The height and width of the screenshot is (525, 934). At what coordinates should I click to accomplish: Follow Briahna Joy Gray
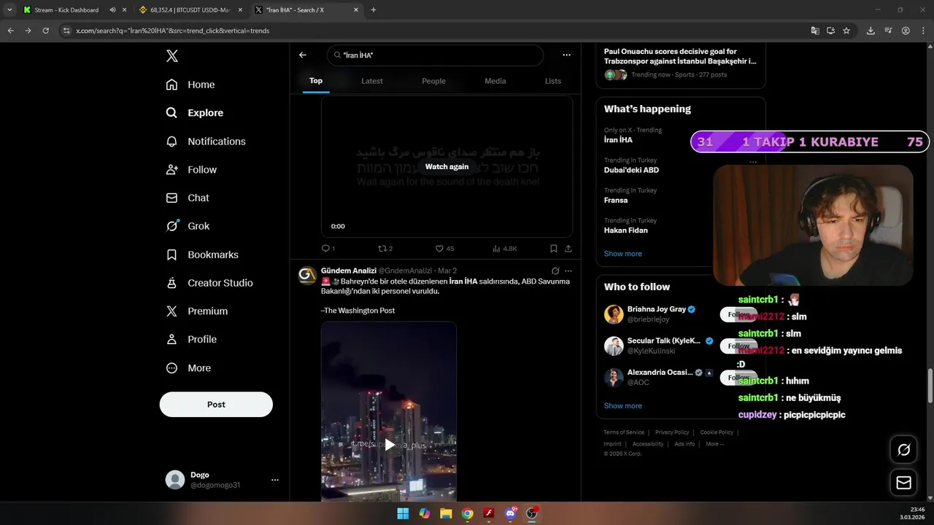[x=738, y=315]
